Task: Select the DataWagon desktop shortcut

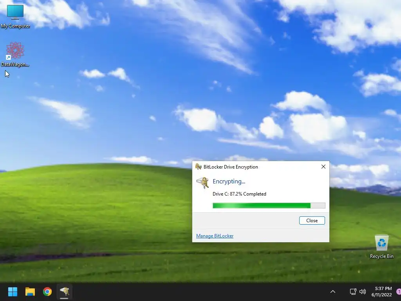Action: 15,54
